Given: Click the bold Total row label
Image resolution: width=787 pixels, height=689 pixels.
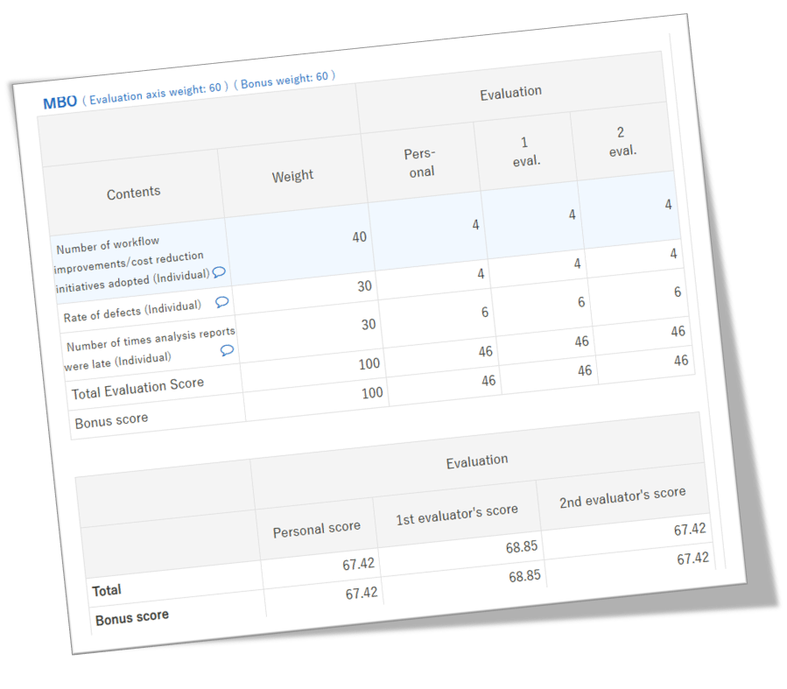Looking at the screenshot, I should point(107,590).
